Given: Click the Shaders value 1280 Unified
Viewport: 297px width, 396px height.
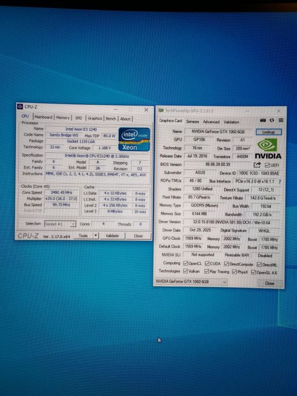Looking at the screenshot, I should pos(203,188).
